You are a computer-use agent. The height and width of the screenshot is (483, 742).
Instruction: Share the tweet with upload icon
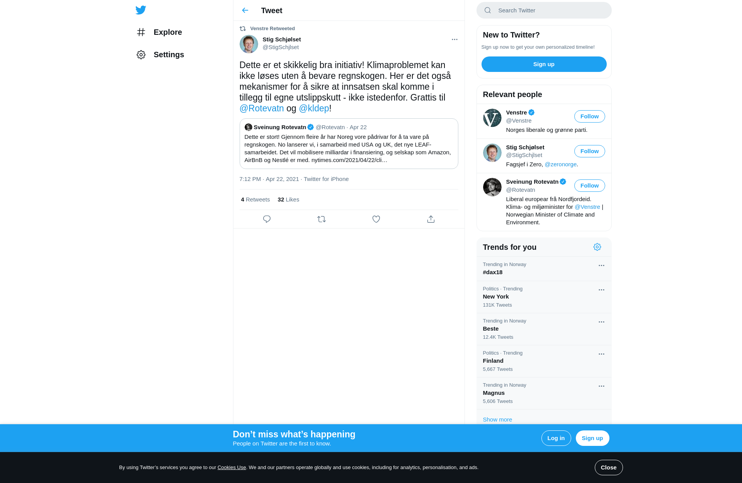tap(431, 219)
